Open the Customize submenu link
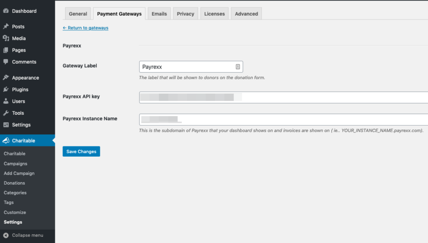 (x=15, y=212)
